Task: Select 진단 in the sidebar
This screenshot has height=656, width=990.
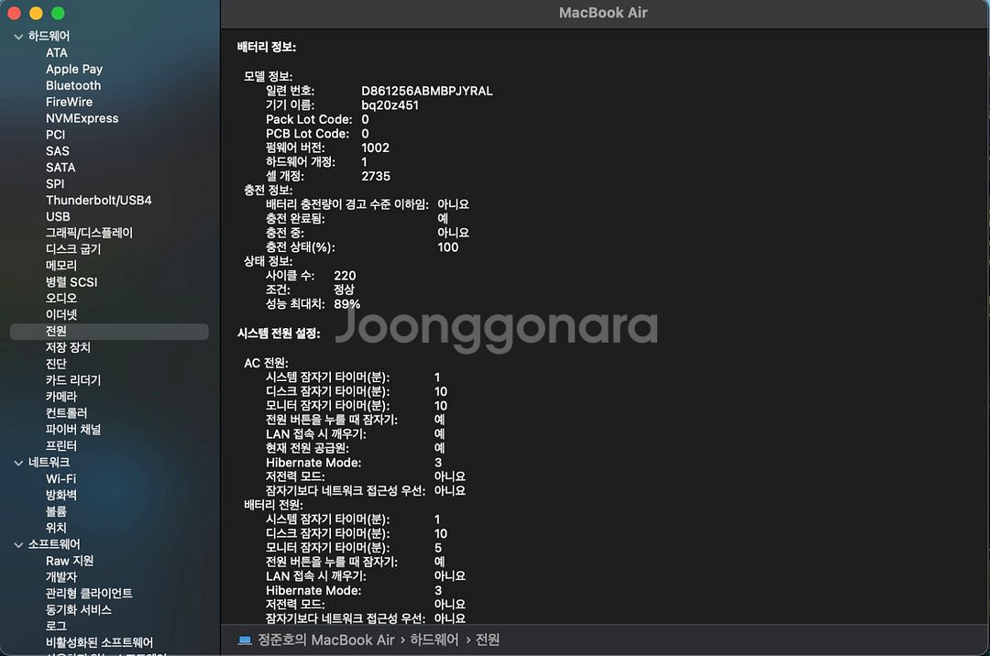Action: coord(56,364)
